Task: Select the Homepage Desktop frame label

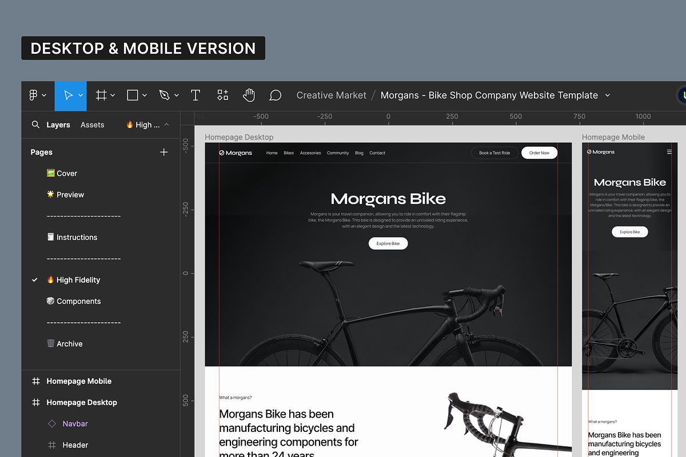Action: tap(239, 137)
